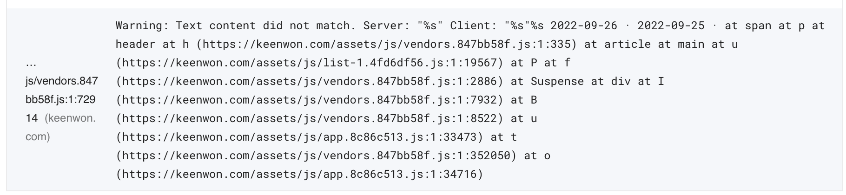The height and width of the screenshot is (195, 846).
Task: Open the vendors.847bb58f.js:1:7932 URL
Action: 310,100
